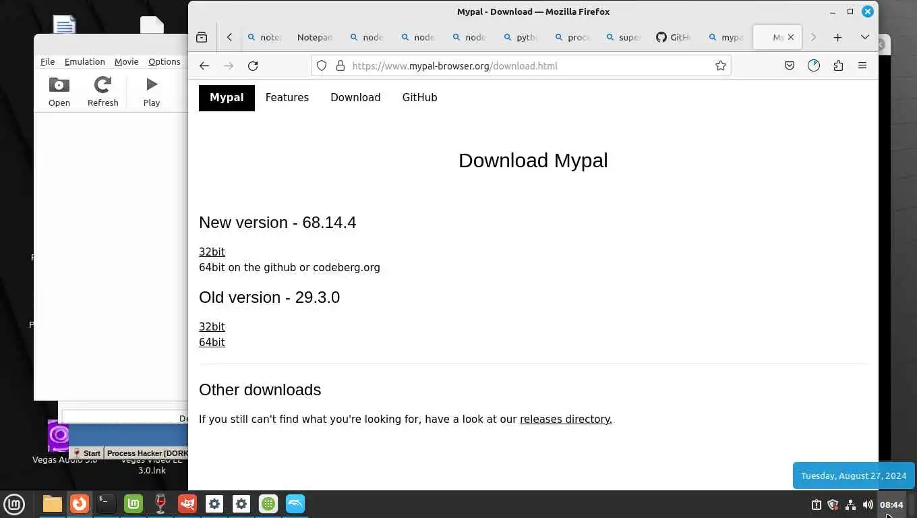Open a new tab with the plus button
The width and height of the screenshot is (917, 518).
pos(837,38)
